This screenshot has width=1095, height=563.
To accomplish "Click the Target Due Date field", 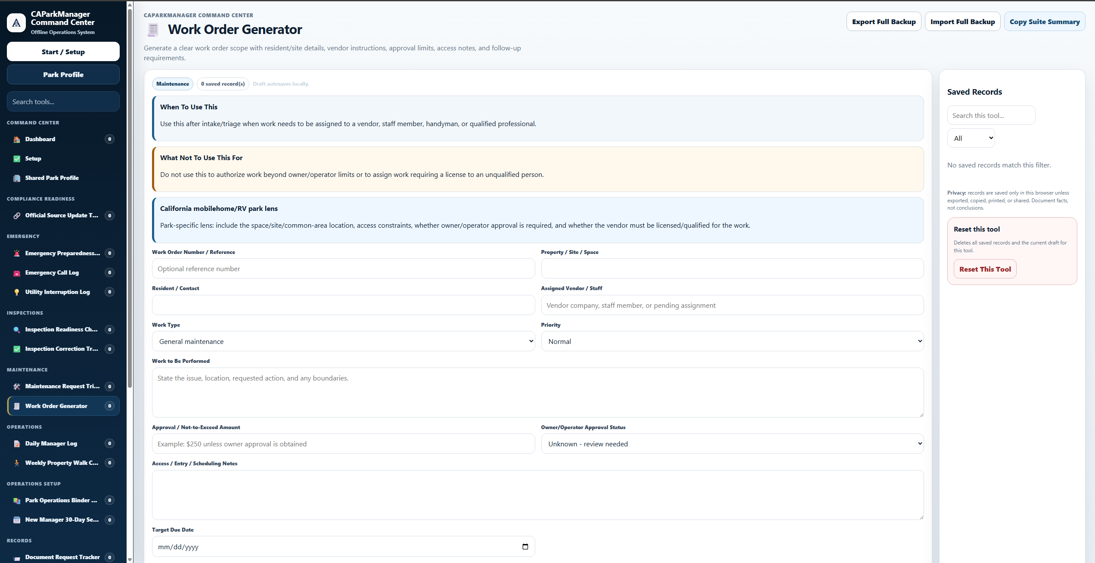I will point(343,547).
